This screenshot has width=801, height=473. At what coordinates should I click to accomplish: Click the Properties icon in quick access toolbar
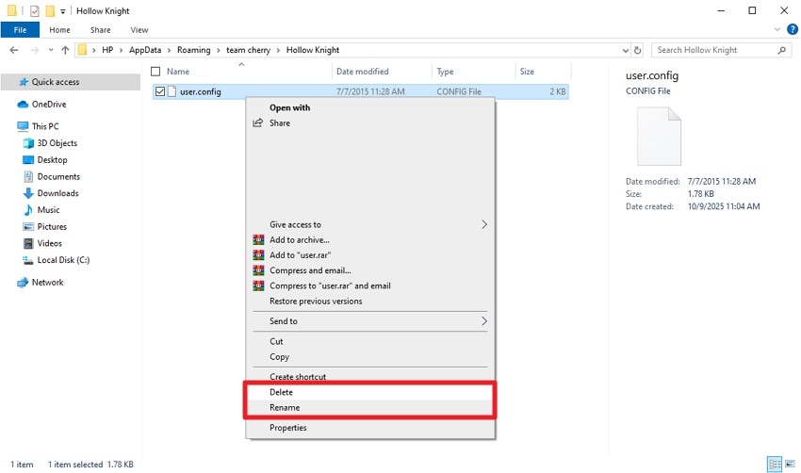pos(34,10)
